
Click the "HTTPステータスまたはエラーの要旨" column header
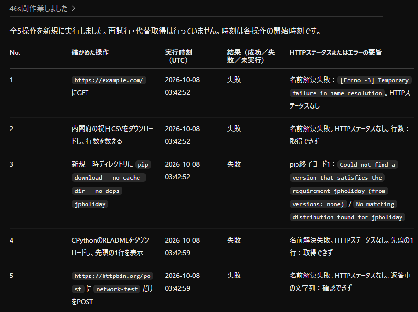pos(335,52)
